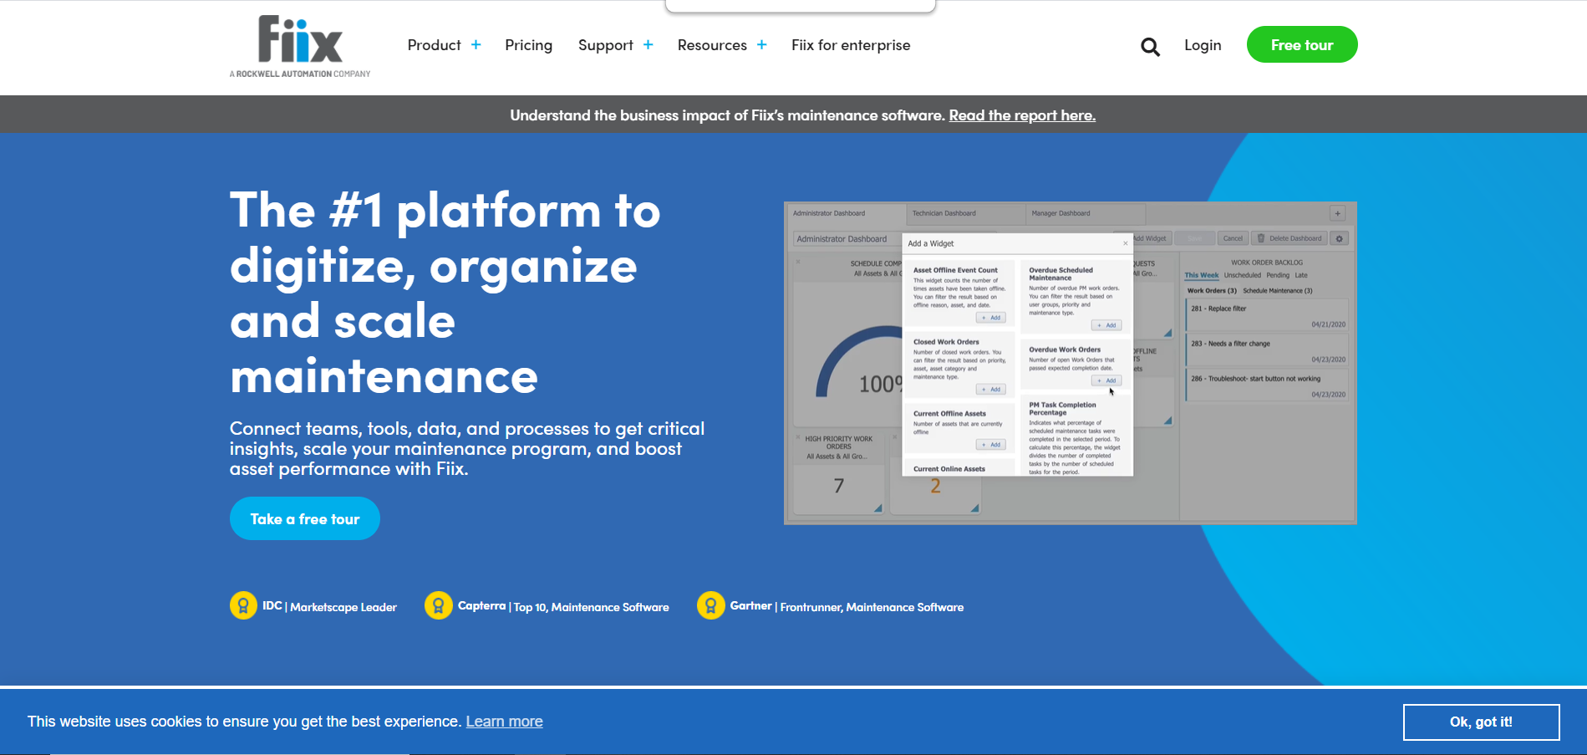Click the Gartner award ribbon icon
The image size is (1587, 755).
coord(710,605)
